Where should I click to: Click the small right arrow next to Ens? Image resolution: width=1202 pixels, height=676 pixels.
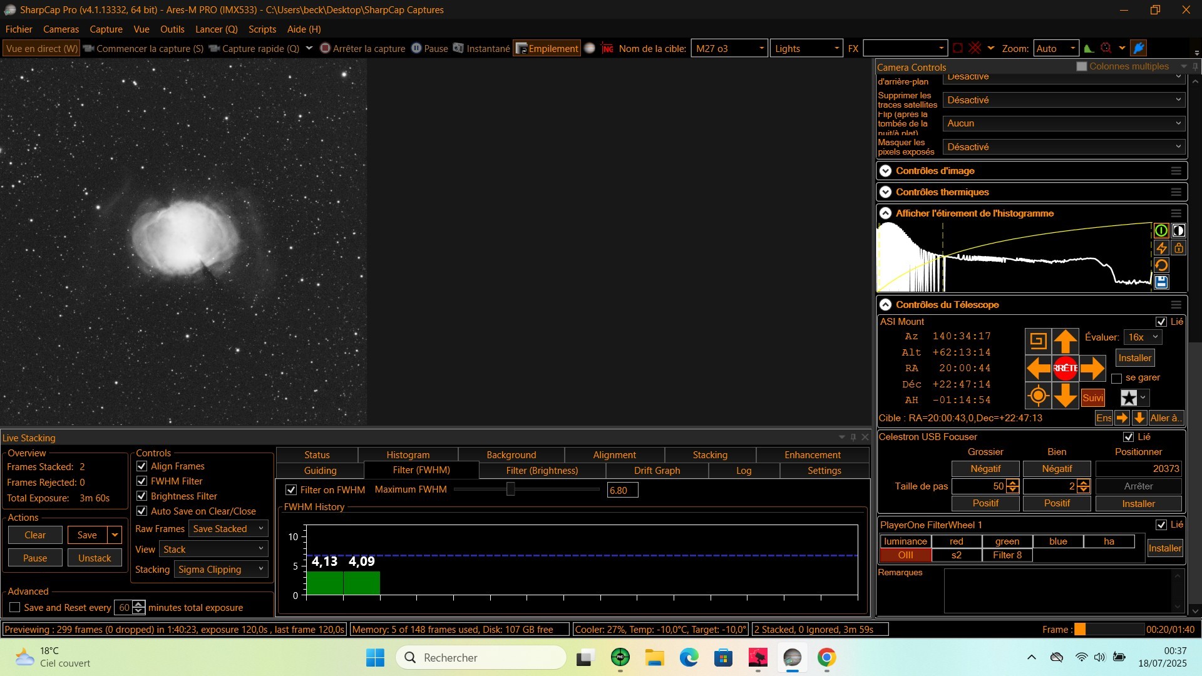(x=1122, y=418)
